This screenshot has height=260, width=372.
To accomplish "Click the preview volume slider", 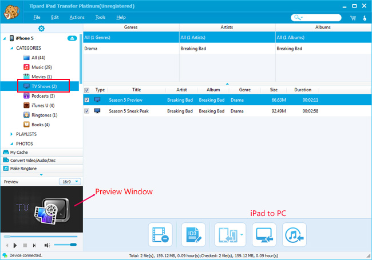I will pos(65,245).
